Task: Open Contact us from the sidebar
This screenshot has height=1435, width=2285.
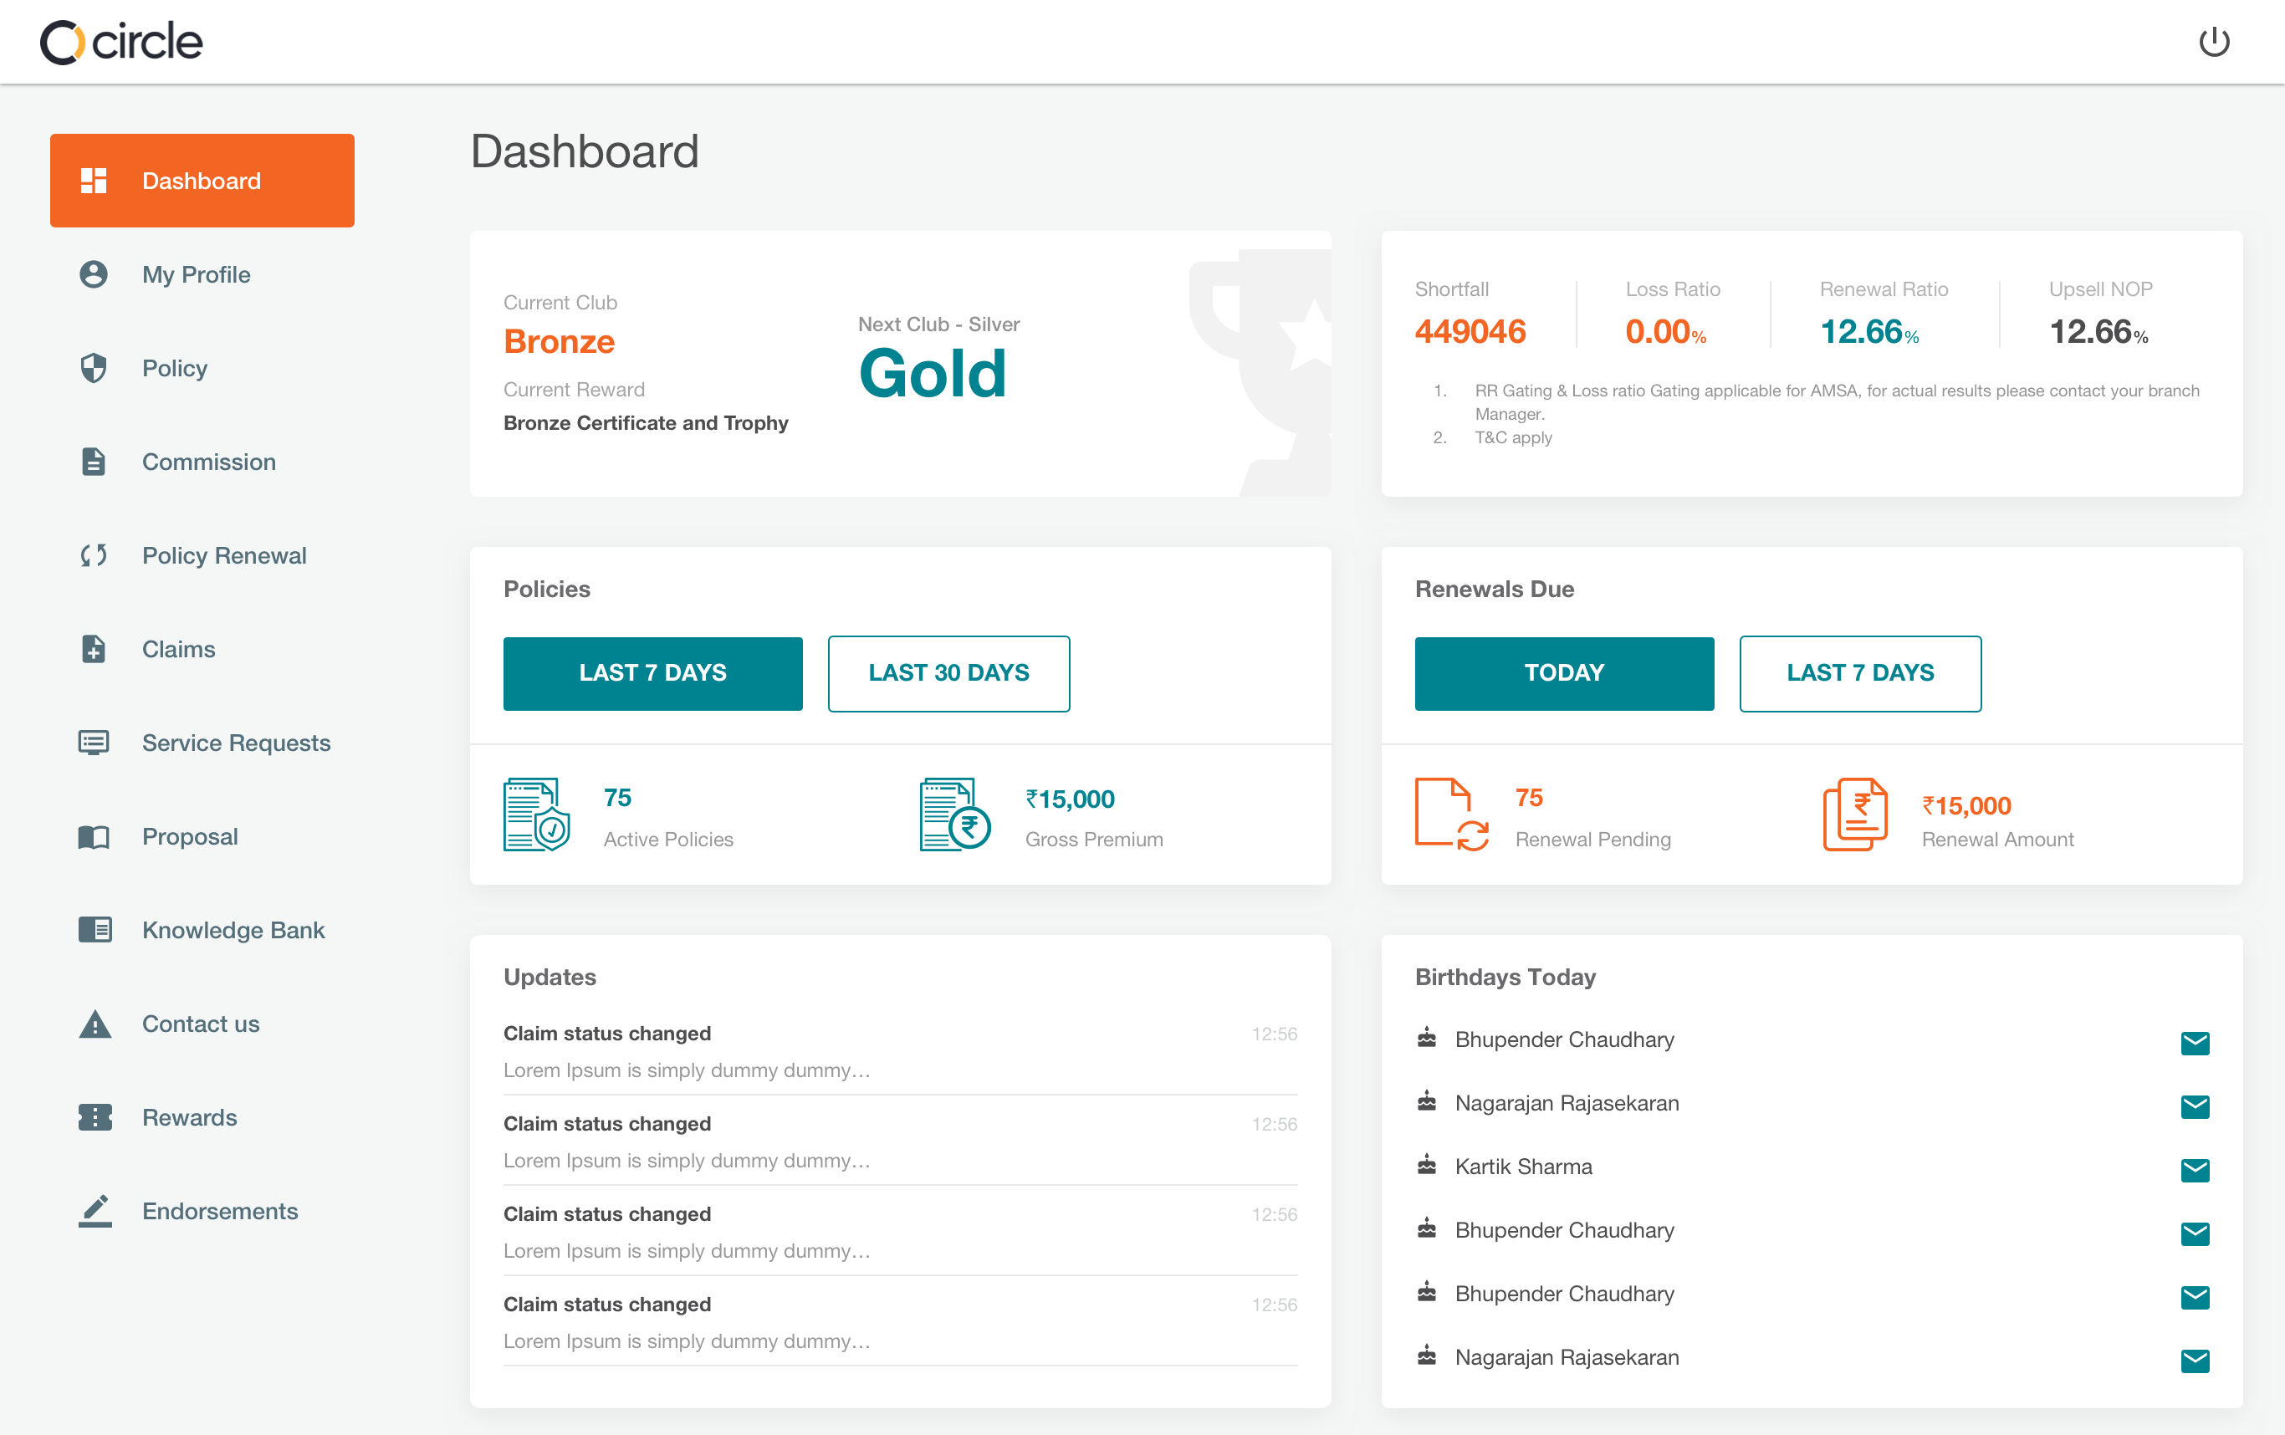Action: point(200,1024)
